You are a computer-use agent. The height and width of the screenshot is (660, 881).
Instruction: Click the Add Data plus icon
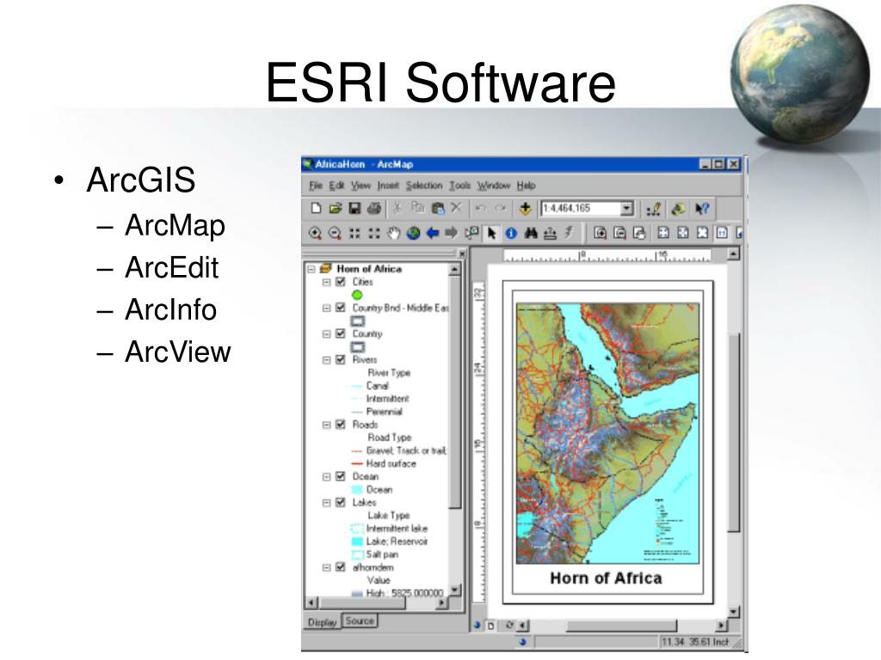(525, 209)
